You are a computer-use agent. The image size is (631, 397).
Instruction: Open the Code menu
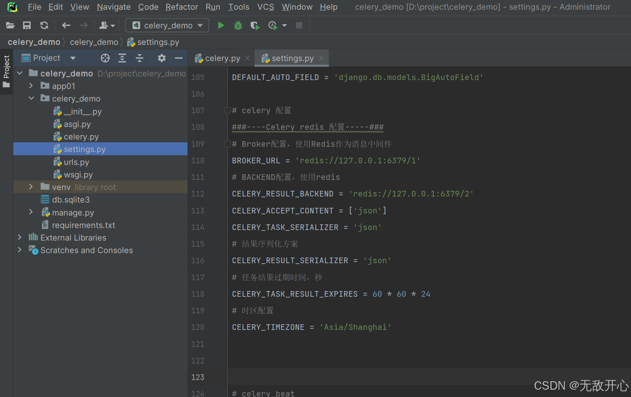[148, 7]
